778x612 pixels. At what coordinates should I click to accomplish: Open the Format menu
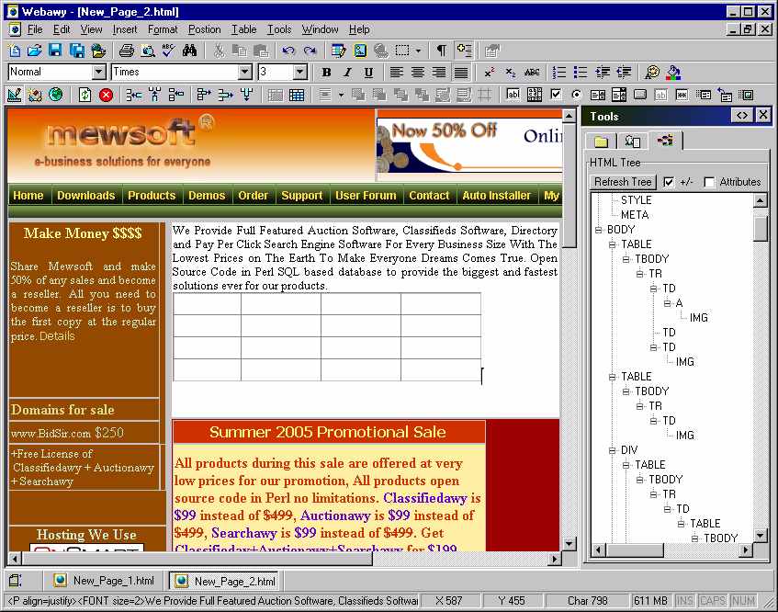point(163,29)
